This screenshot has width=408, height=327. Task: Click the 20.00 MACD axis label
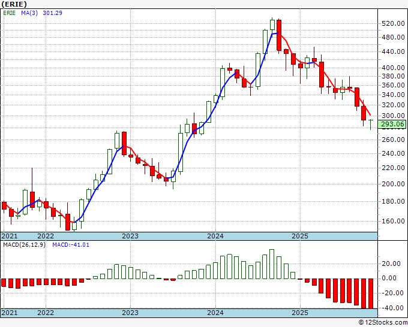pos(391,264)
